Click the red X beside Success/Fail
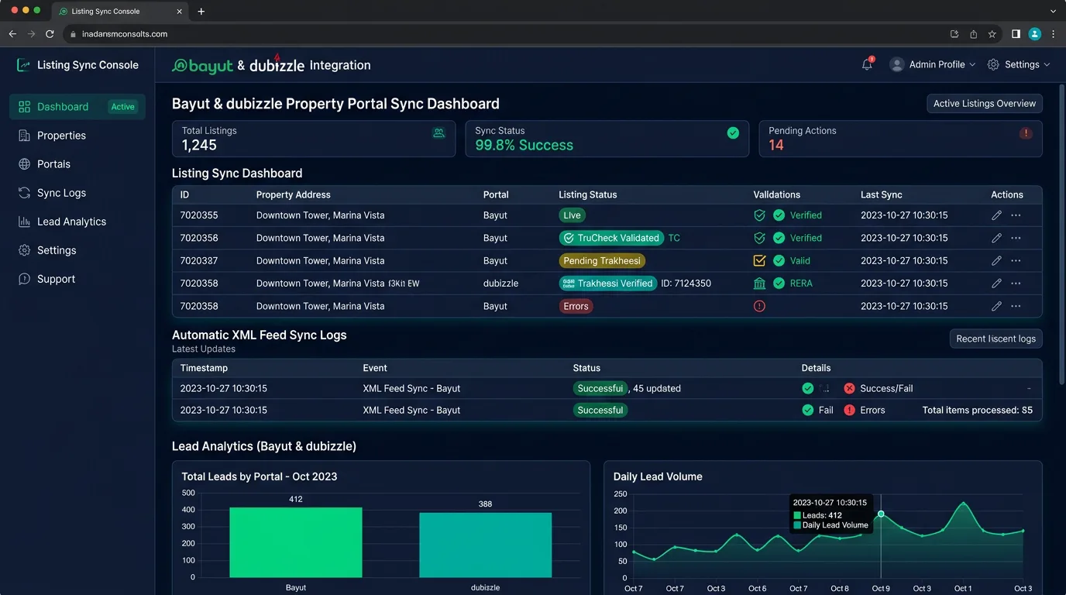 tap(849, 388)
